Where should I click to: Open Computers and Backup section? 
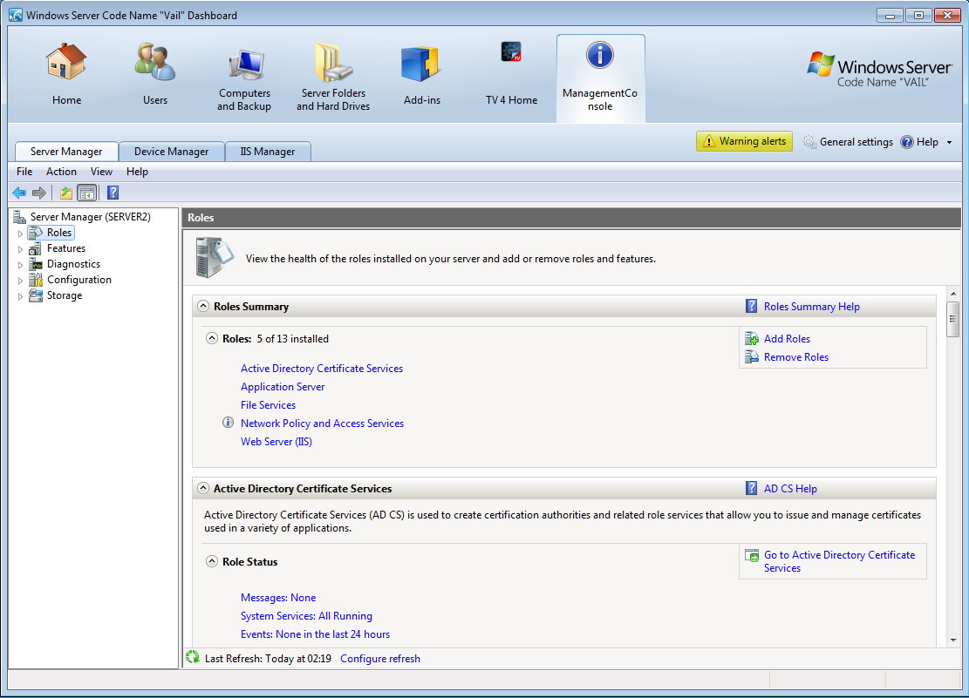pos(244,79)
